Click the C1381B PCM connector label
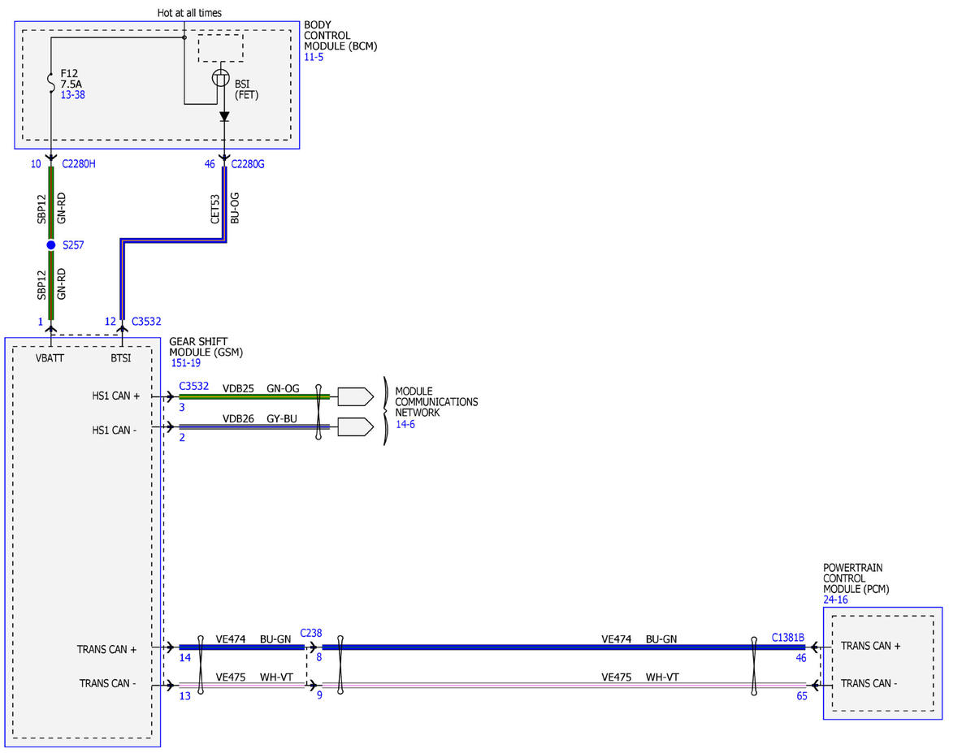The image size is (975, 753). (788, 638)
